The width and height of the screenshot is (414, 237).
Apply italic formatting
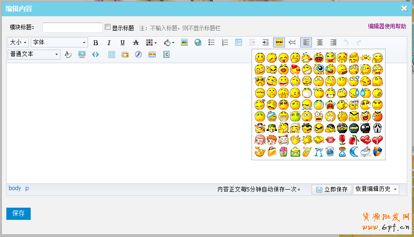(x=109, y=42)
